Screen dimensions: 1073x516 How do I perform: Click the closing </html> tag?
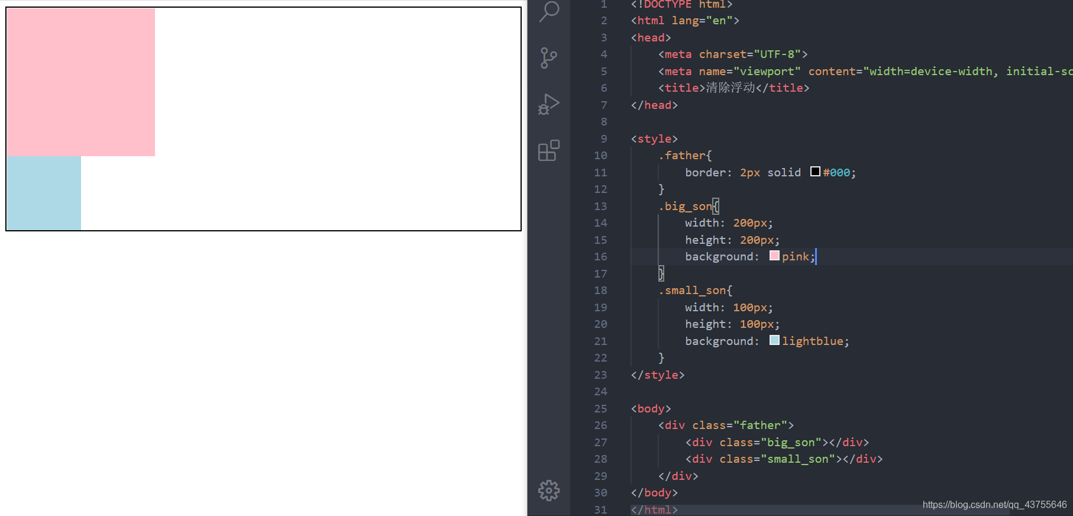[x=654, y=509]
